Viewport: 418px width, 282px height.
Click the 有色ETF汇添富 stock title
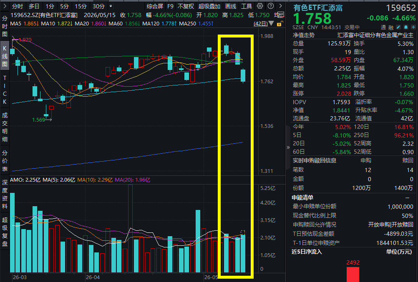click(x=318, y=8)
